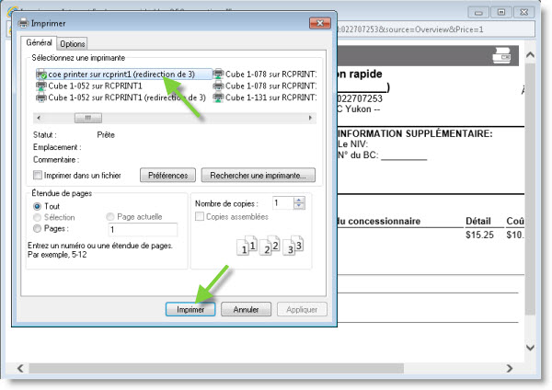Click the browser horizontal scroll-right arrow
Viewport: 552px width, 390px height.
pos(510,368)
